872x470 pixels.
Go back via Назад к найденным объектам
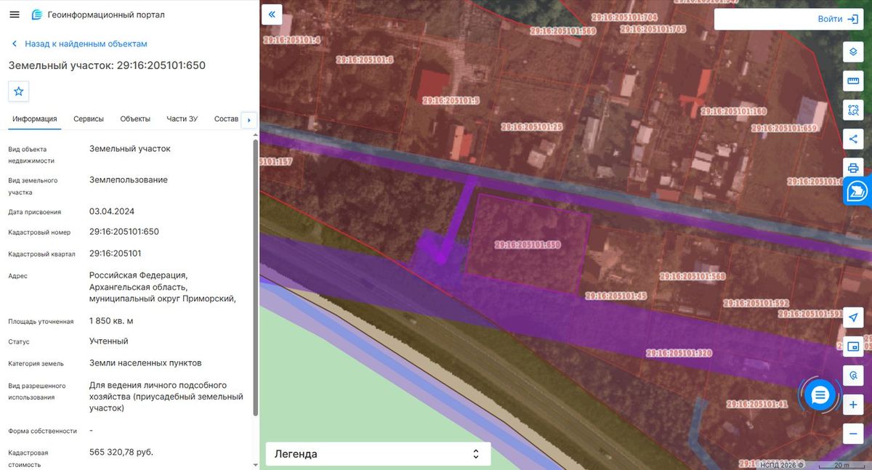(x=79, y=44)
